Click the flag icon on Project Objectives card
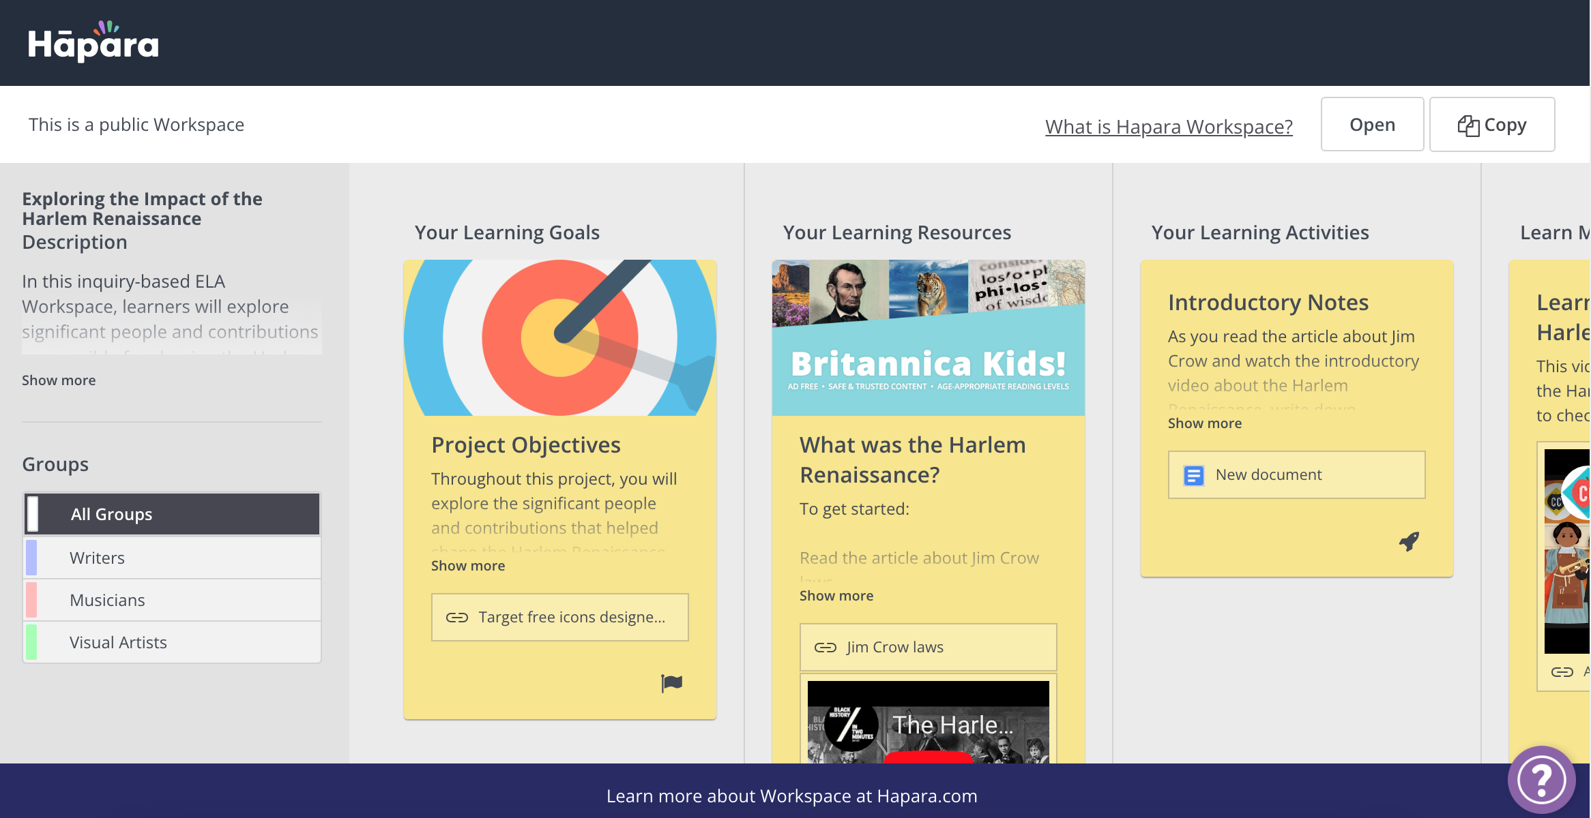 point(671,682)
